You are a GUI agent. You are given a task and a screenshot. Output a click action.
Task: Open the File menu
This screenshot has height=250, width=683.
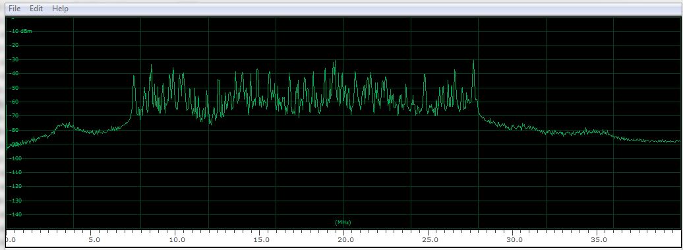click(x=15, y=9)
